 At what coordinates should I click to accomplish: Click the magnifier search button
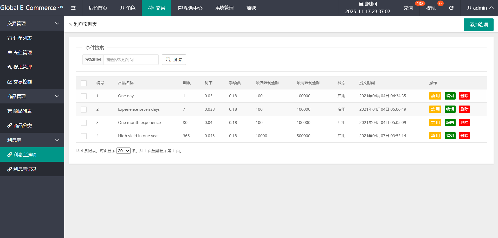174,60
